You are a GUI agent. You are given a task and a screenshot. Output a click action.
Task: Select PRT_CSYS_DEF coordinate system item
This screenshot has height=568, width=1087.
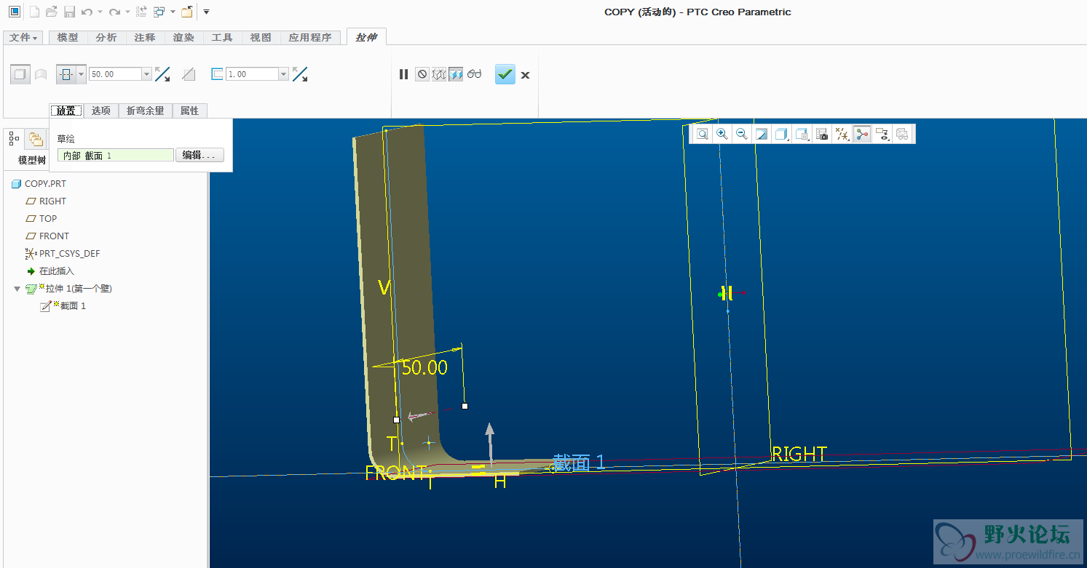63,254
